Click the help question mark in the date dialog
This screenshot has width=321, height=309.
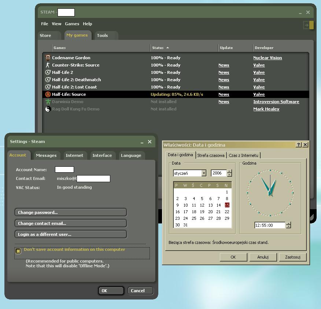pyautogui.click(x=299, y=145)
